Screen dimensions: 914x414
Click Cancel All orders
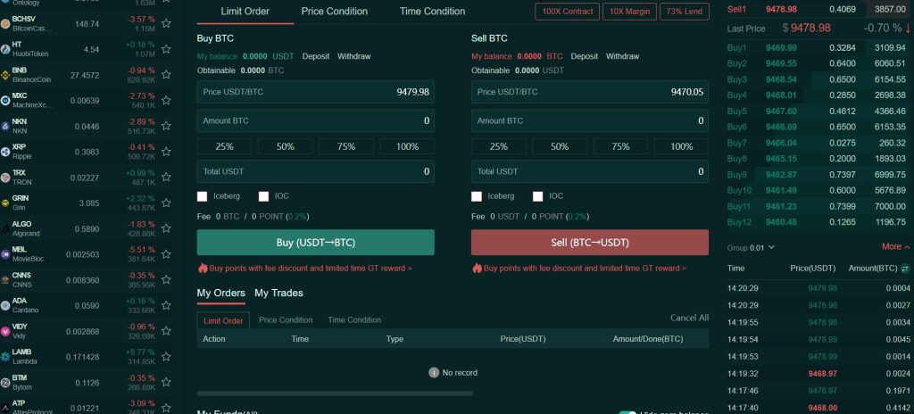click(x=690, y=318)
